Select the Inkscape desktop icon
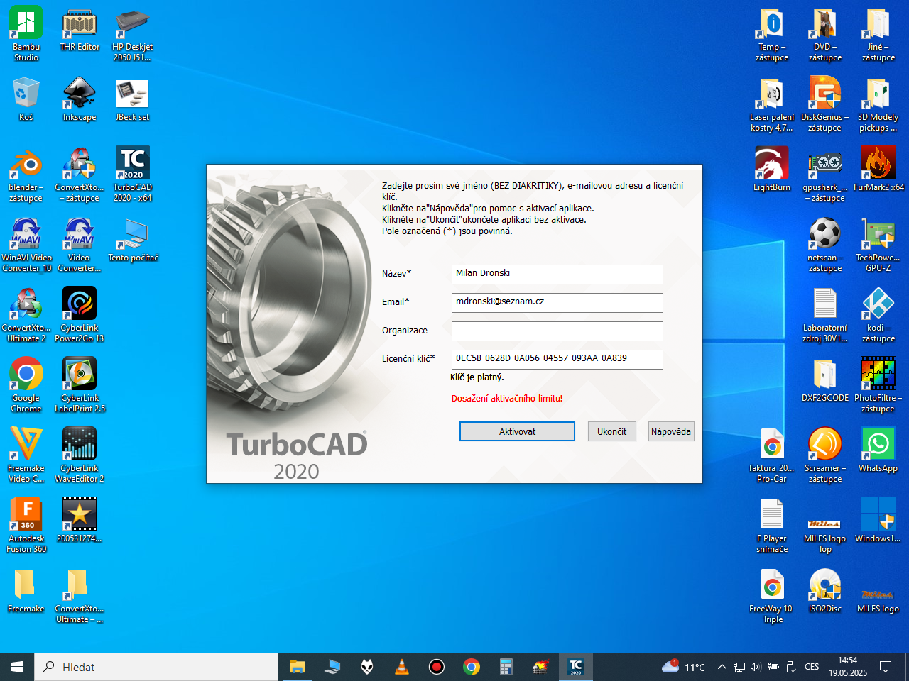The height and width of the screenshot is (681, 909). coord(80,100)
